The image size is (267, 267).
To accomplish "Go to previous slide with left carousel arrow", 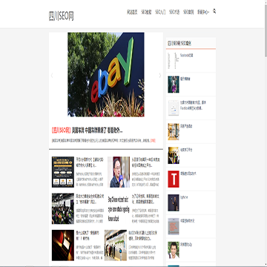I will [52, 76].
